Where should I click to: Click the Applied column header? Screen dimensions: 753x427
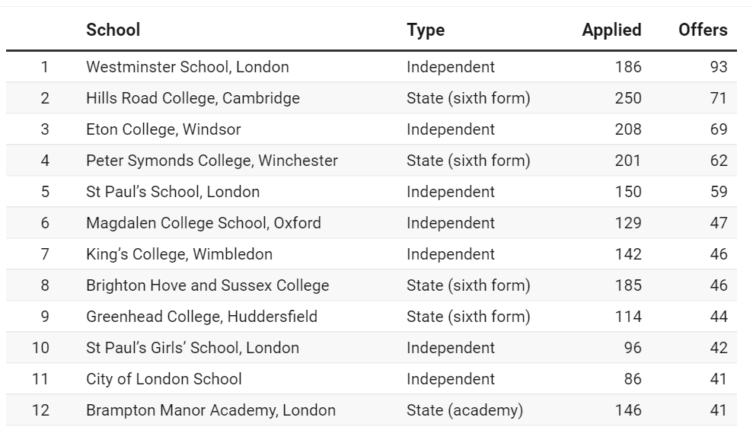pyautogui.click(x=611, y=30)
